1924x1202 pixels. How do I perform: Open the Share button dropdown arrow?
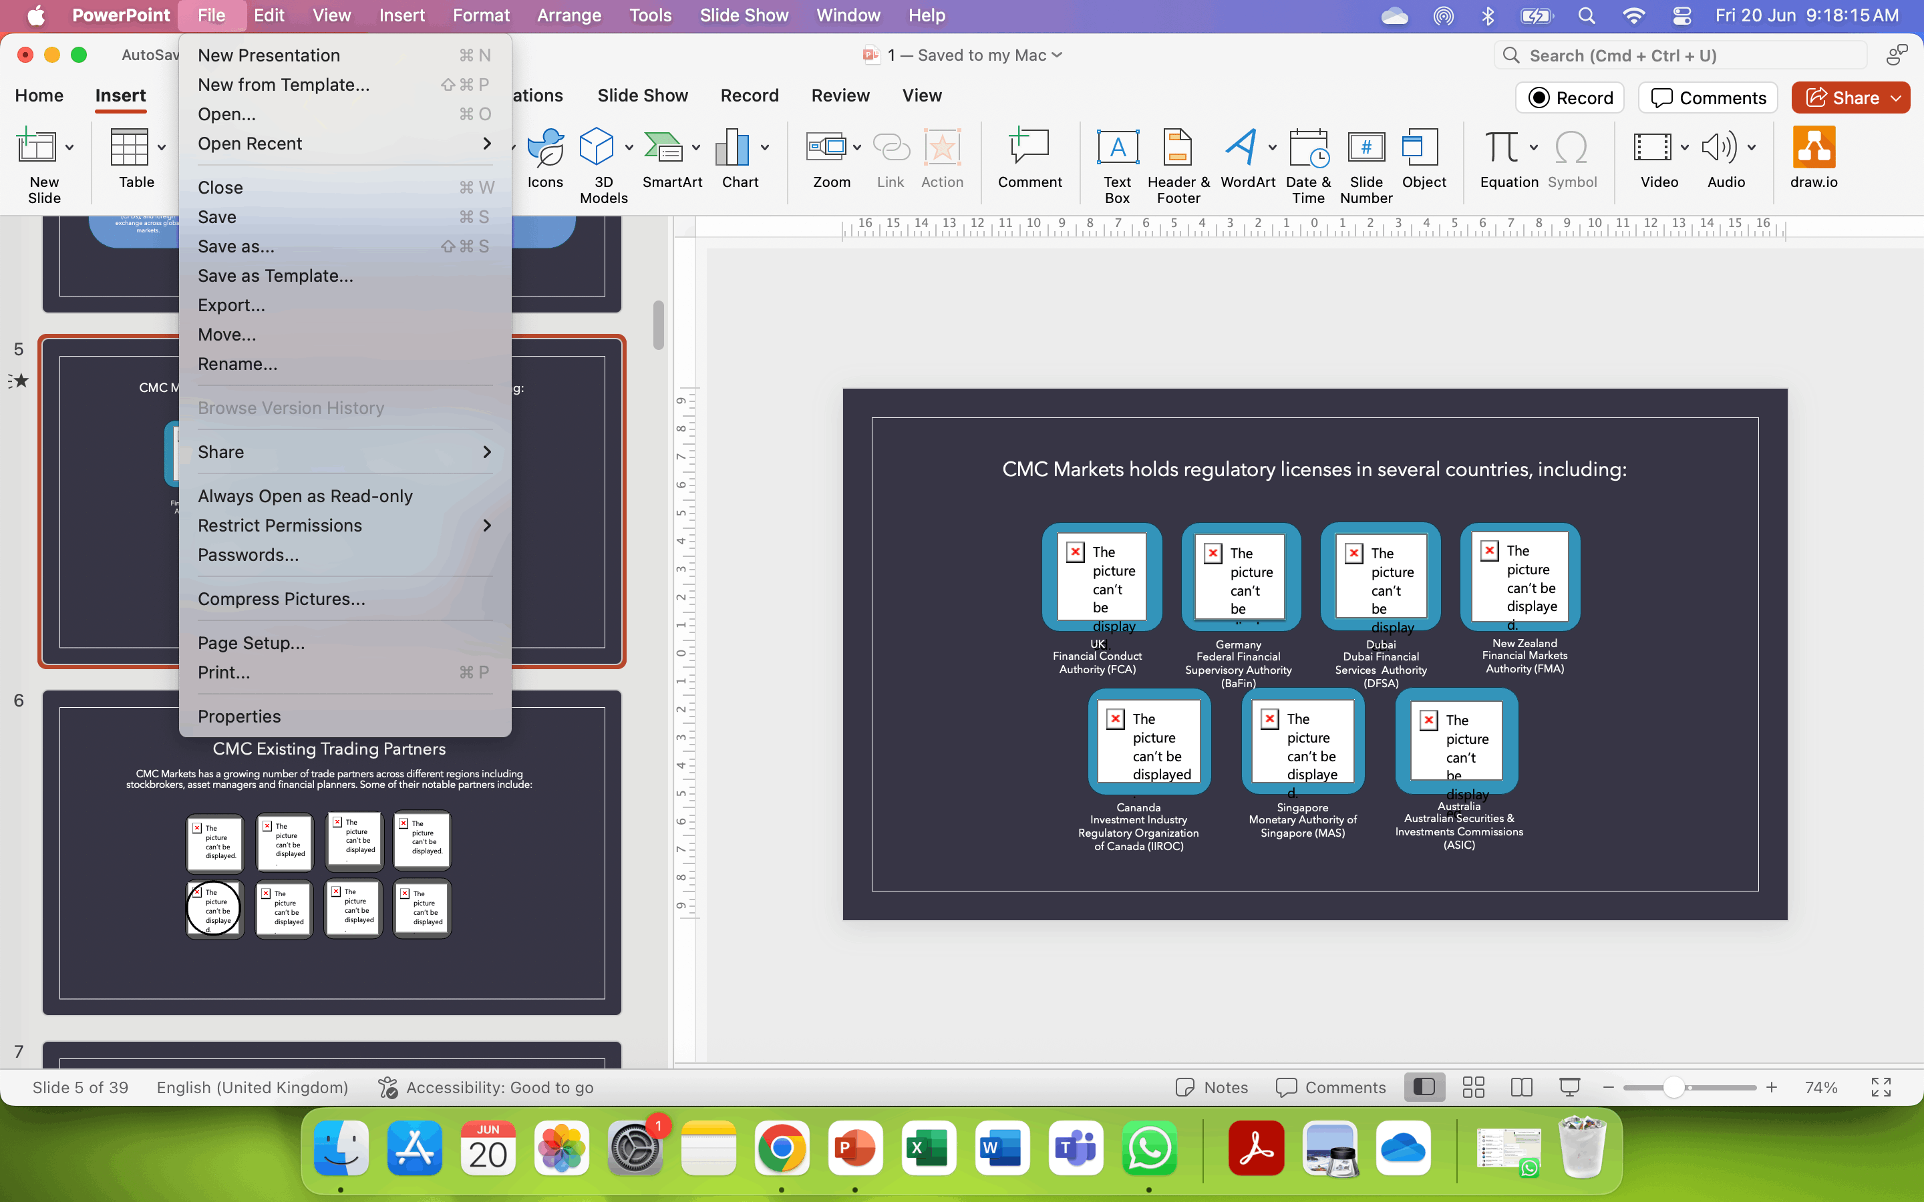(x=1897, y=97)
